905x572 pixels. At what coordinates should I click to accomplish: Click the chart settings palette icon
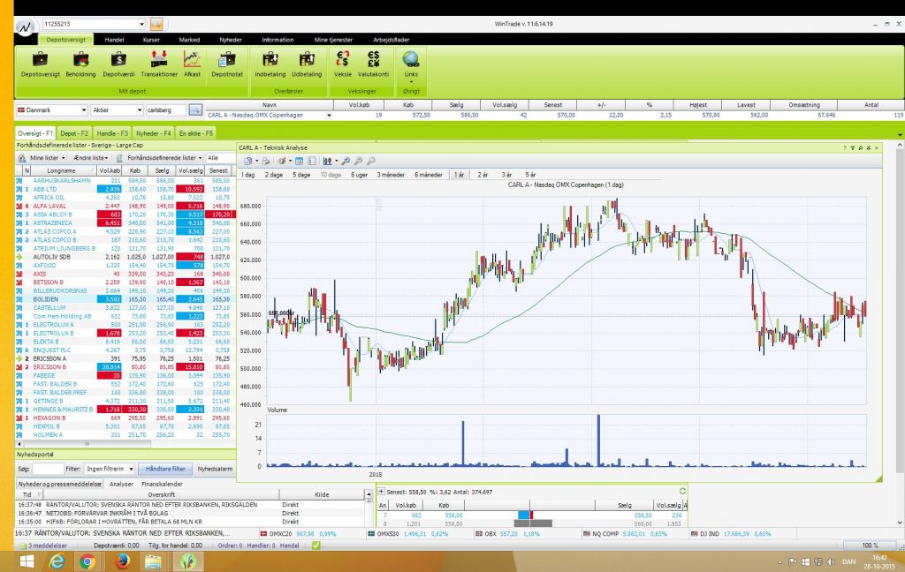point(282,161)
